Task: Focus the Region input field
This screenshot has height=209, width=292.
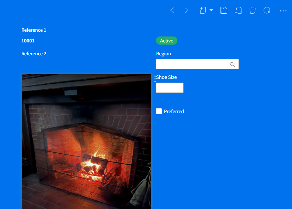Action: 197,64
